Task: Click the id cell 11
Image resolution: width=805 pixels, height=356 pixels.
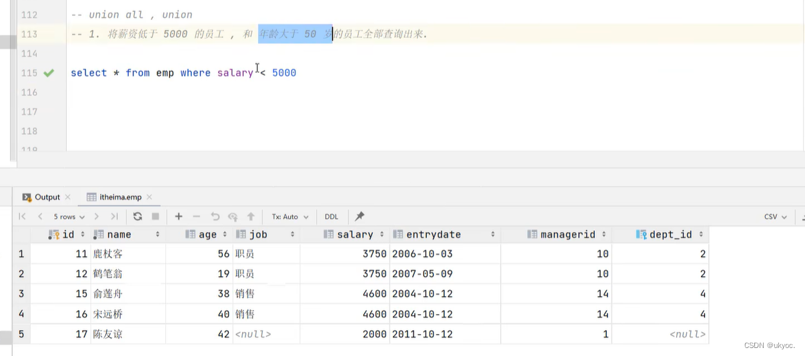Action: (x=60, y=254)
